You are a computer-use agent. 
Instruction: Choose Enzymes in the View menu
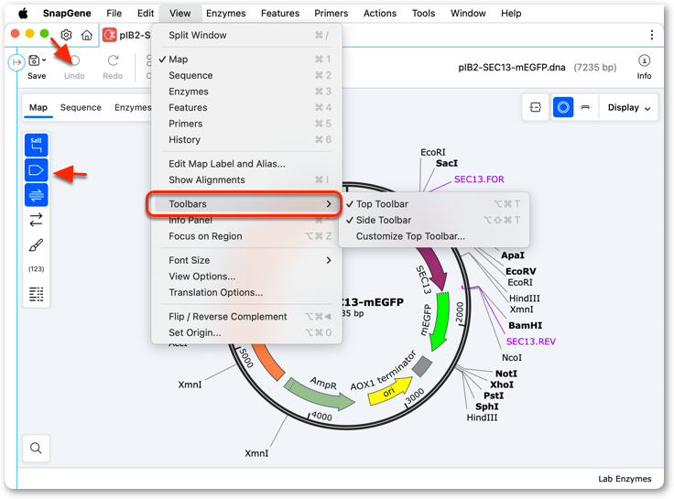coord(246,92)
